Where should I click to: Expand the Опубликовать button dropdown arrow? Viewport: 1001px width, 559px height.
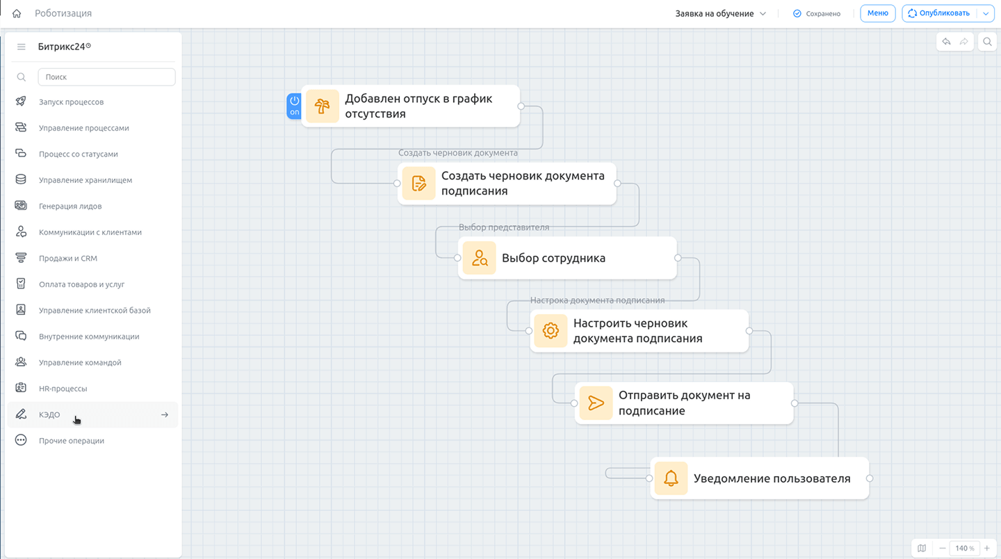click(x=986, y=13)
